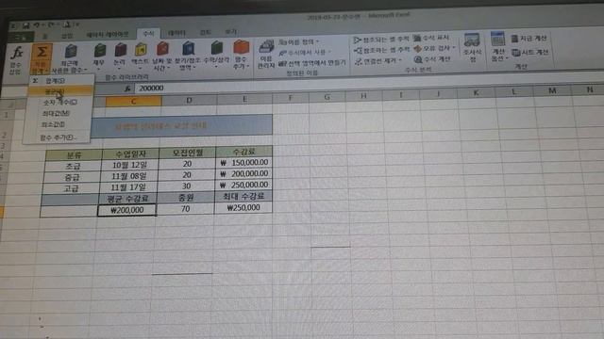This screenshot has width=604, height=339.
Task: Click Create from Selection (선택 영역에서 만들기)
Action: [312, 63]
